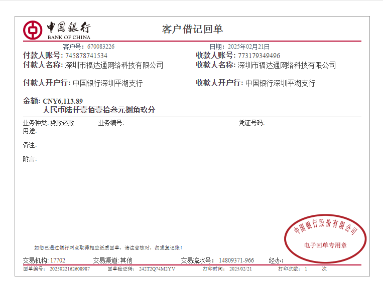
Task: Select transaction serial number 14809371-966
Action: (236, 260)
